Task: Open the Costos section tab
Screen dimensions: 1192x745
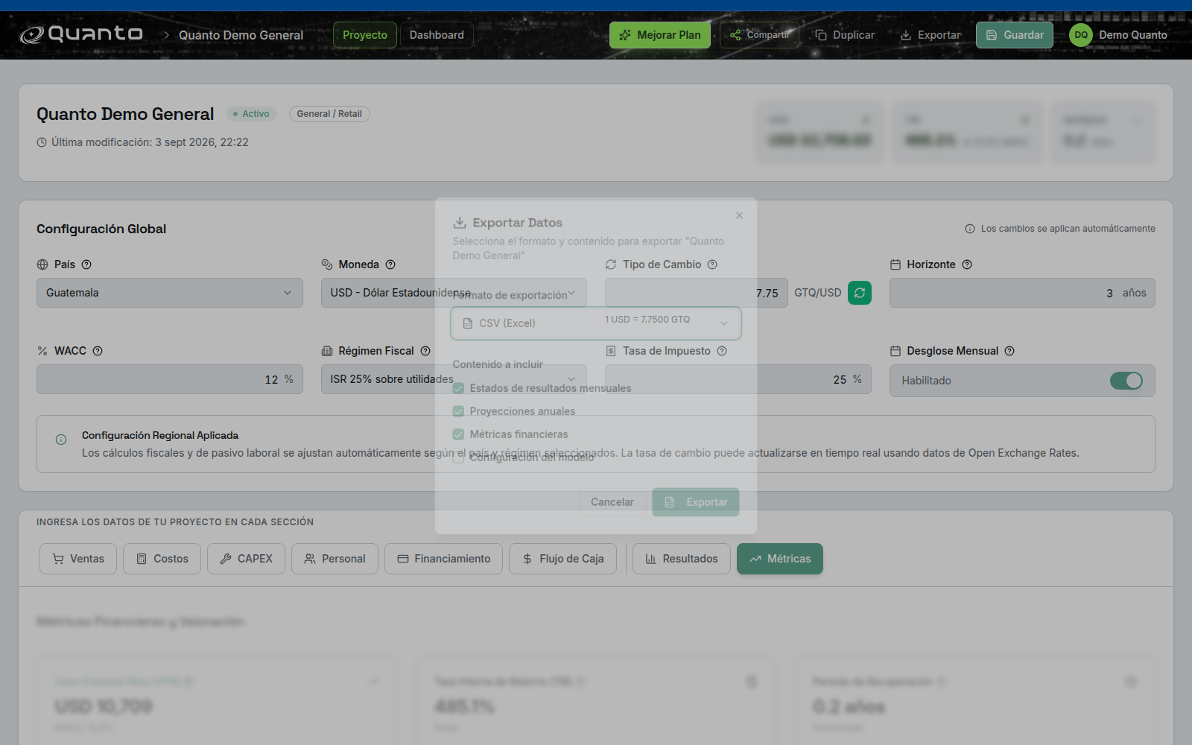Action: pyautogui.click(x=162, y=559)
